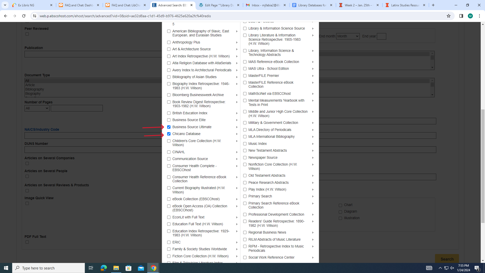Open NAICS/Industry Code link
The height and width of the screenshot is (273, 485).
[42, 129]
